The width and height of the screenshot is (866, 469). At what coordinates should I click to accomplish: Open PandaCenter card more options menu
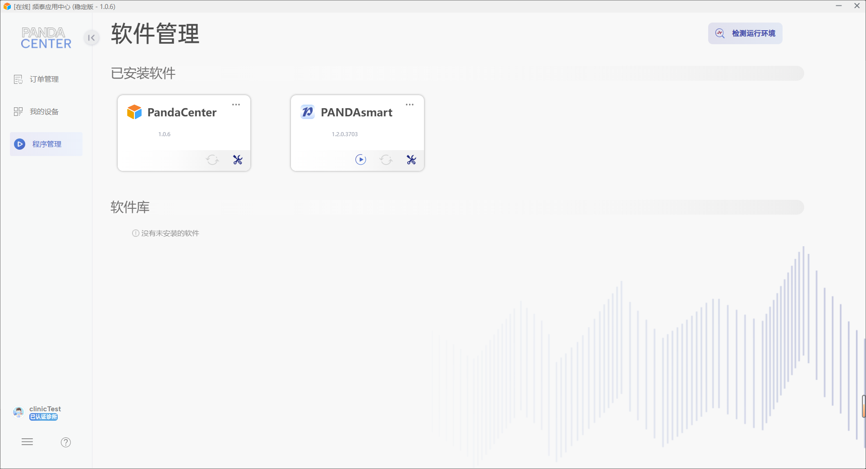[x=236, y=105]
